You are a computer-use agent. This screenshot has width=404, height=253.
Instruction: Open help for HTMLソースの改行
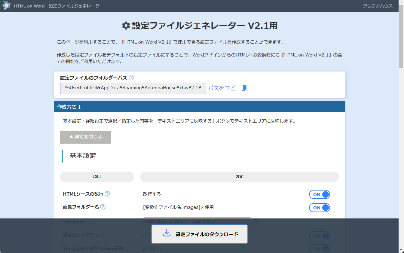click(107, 194)
